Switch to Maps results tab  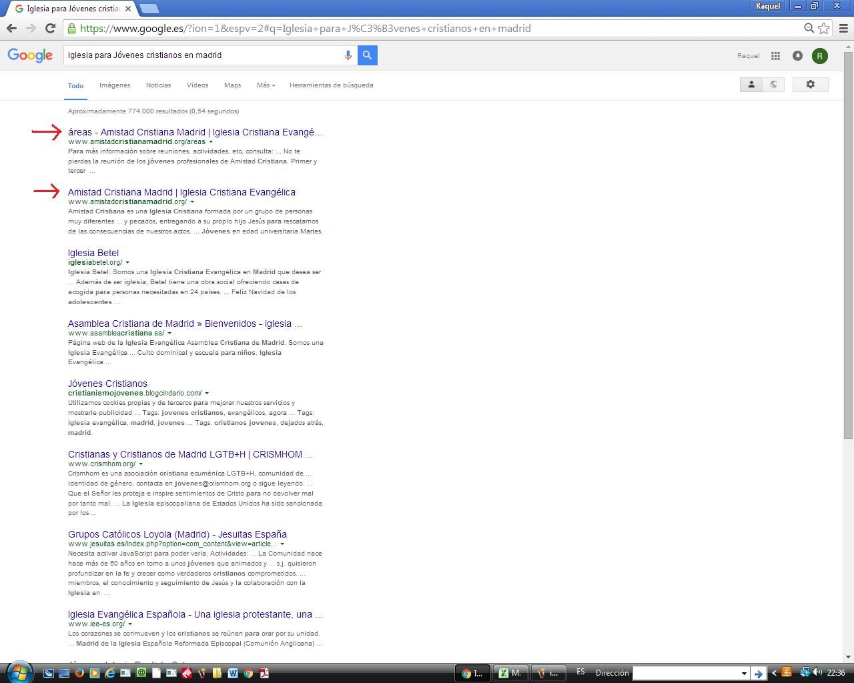[232, 85]
